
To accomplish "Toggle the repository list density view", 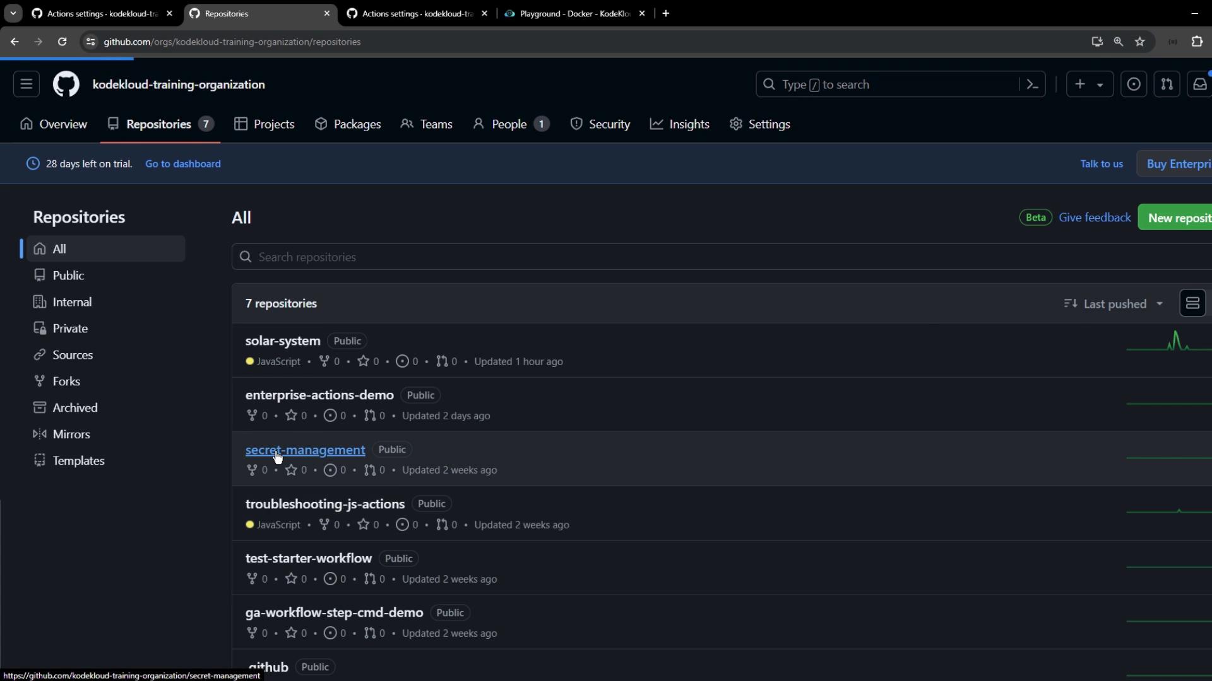I will [1192, 303].
